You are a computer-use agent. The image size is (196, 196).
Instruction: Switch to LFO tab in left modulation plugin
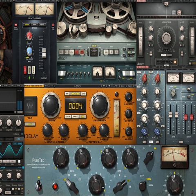click(x=18, y=139)
